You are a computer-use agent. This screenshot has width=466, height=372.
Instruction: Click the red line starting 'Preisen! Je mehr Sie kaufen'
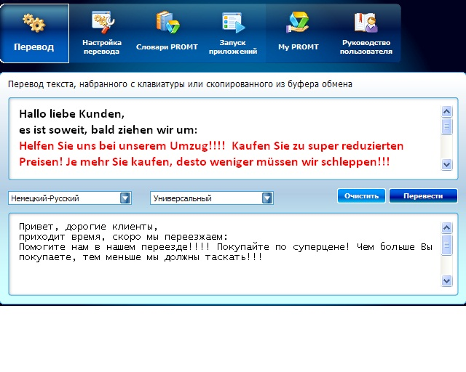[205, 162]
